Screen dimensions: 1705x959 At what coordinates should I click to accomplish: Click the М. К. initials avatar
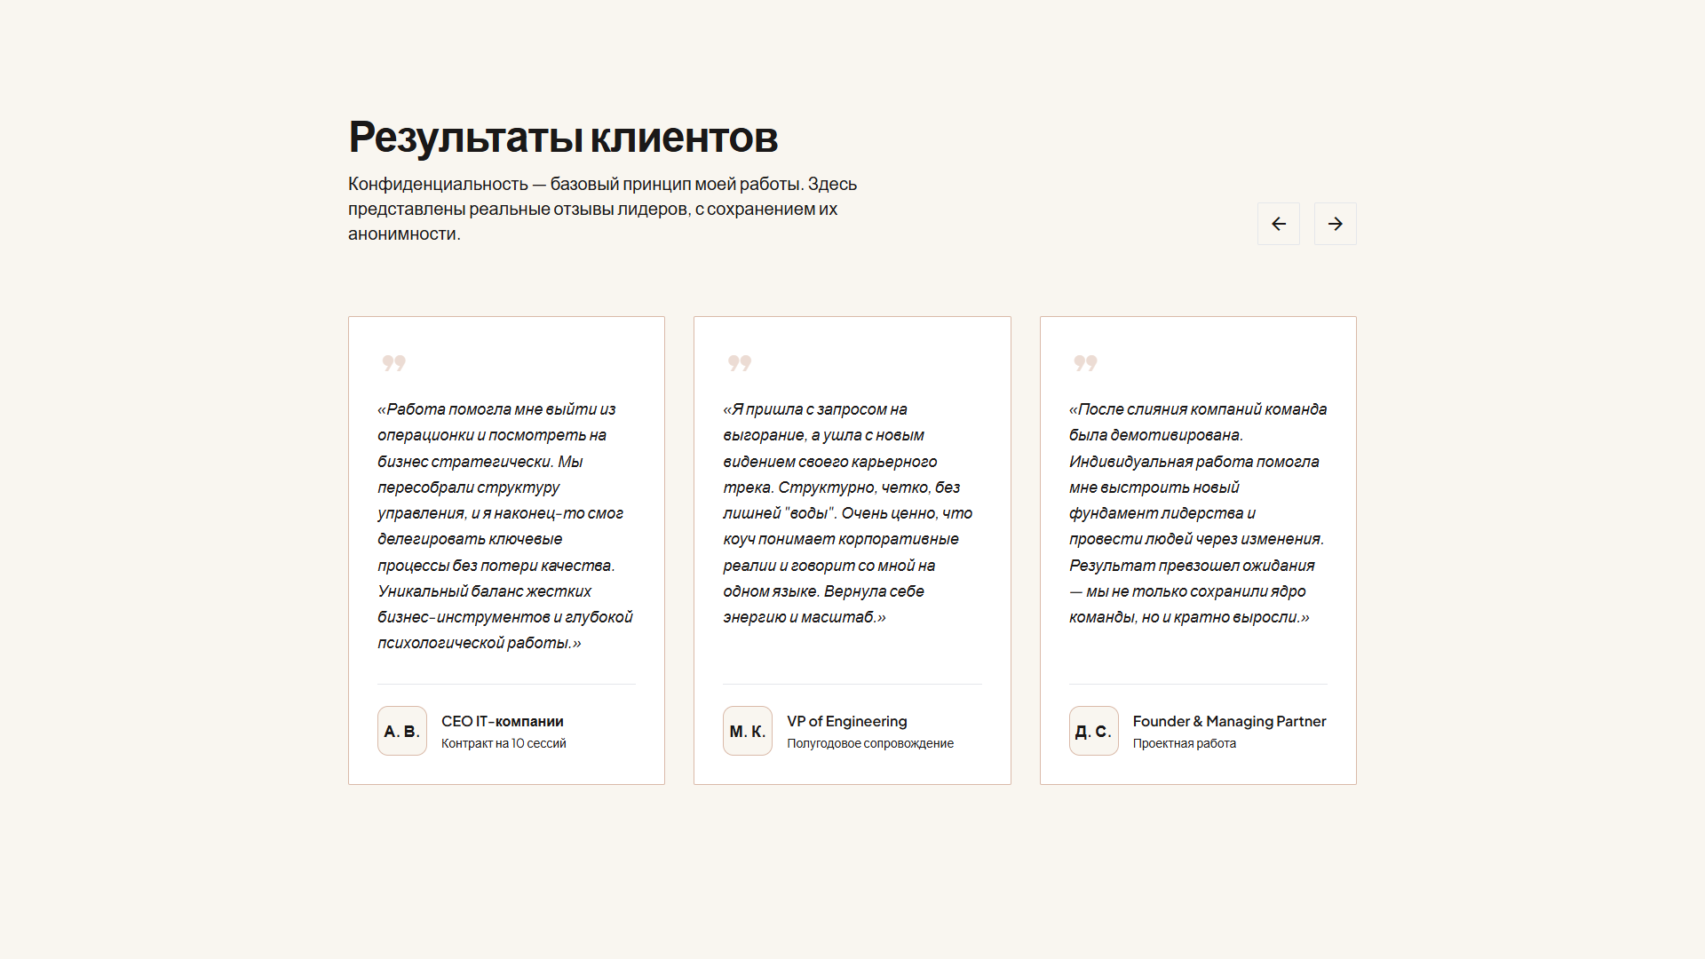(747, 731)
